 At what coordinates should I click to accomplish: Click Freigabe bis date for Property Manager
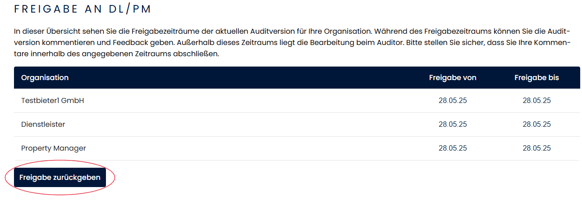[x=536, y=148]
